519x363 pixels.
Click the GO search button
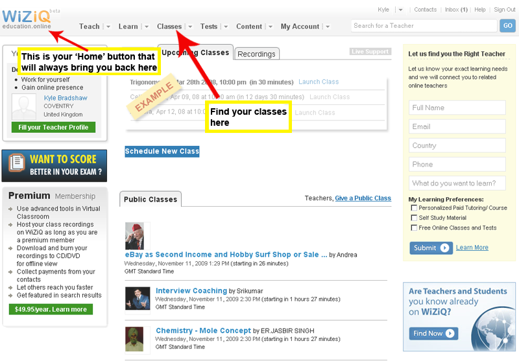click(x=507, y=26)
